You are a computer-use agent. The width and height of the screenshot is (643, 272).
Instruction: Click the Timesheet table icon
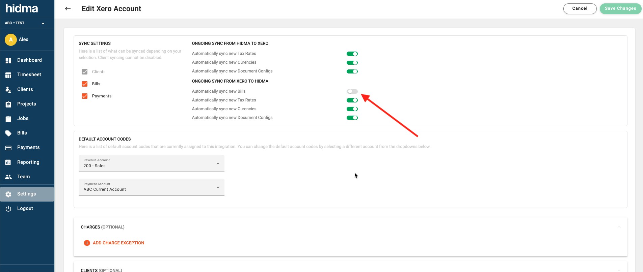8,75
